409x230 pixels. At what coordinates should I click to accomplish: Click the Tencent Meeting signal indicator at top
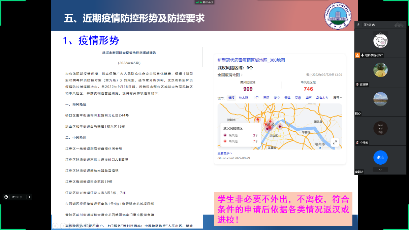point(197,2)
